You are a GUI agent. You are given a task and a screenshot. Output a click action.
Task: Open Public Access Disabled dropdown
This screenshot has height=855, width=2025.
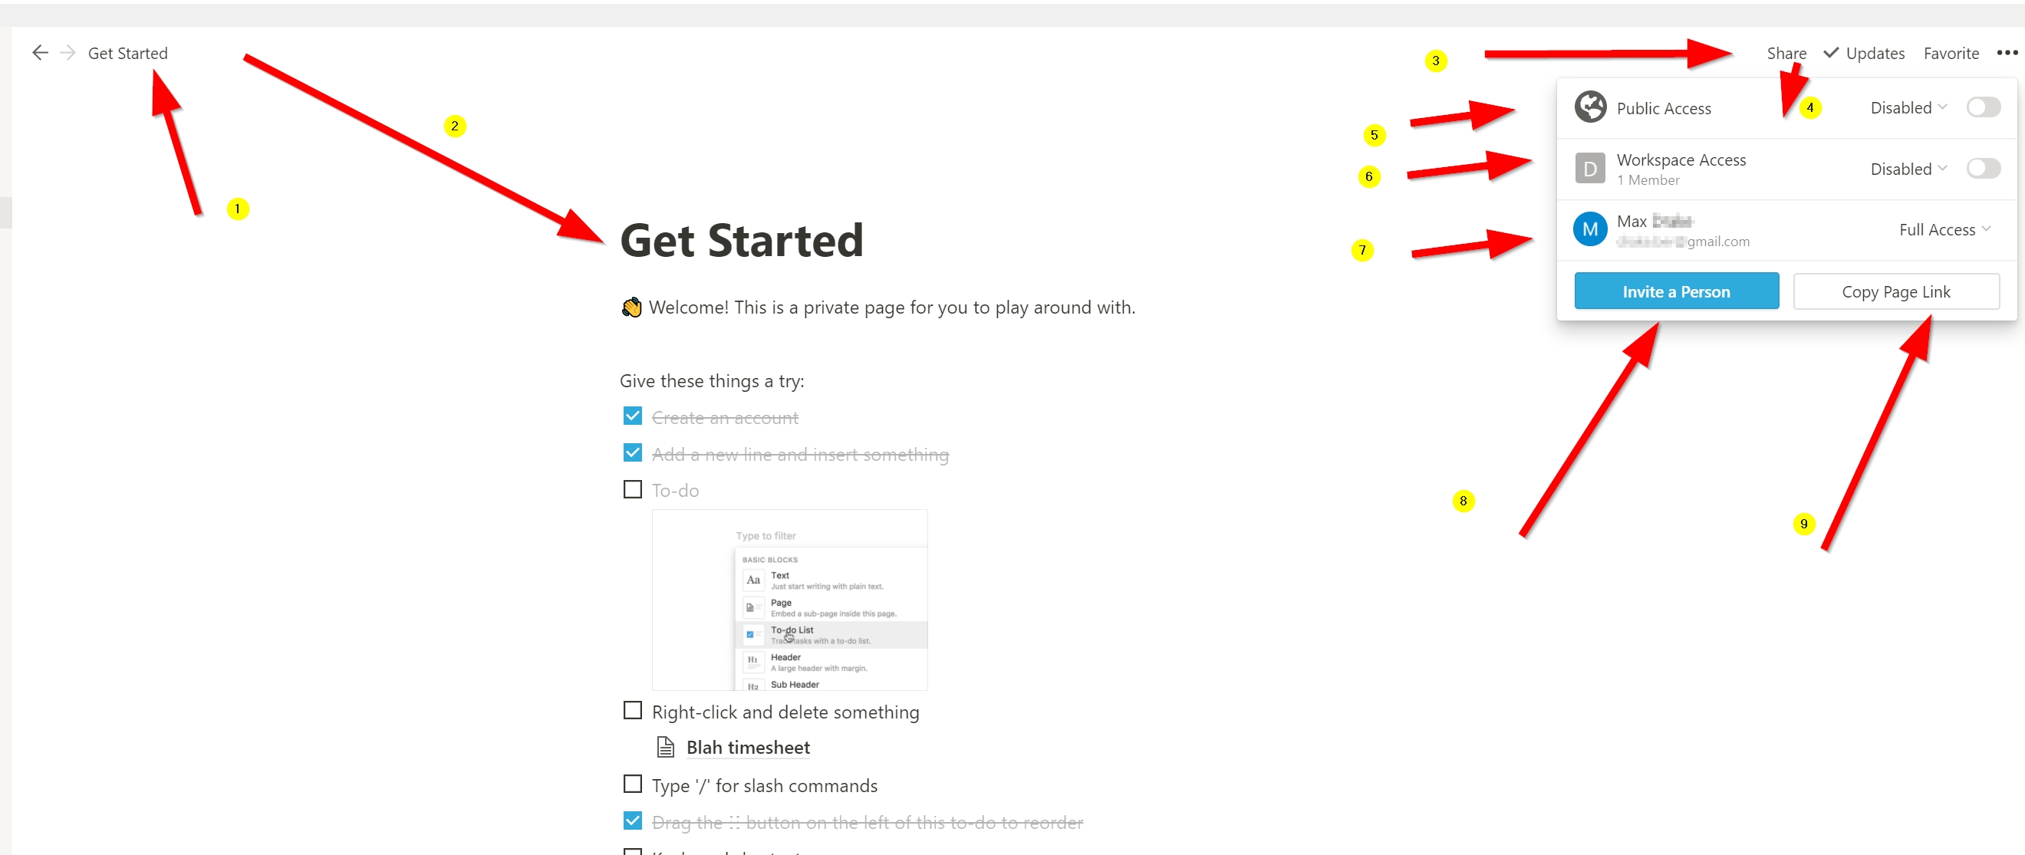click(1908, 107)
